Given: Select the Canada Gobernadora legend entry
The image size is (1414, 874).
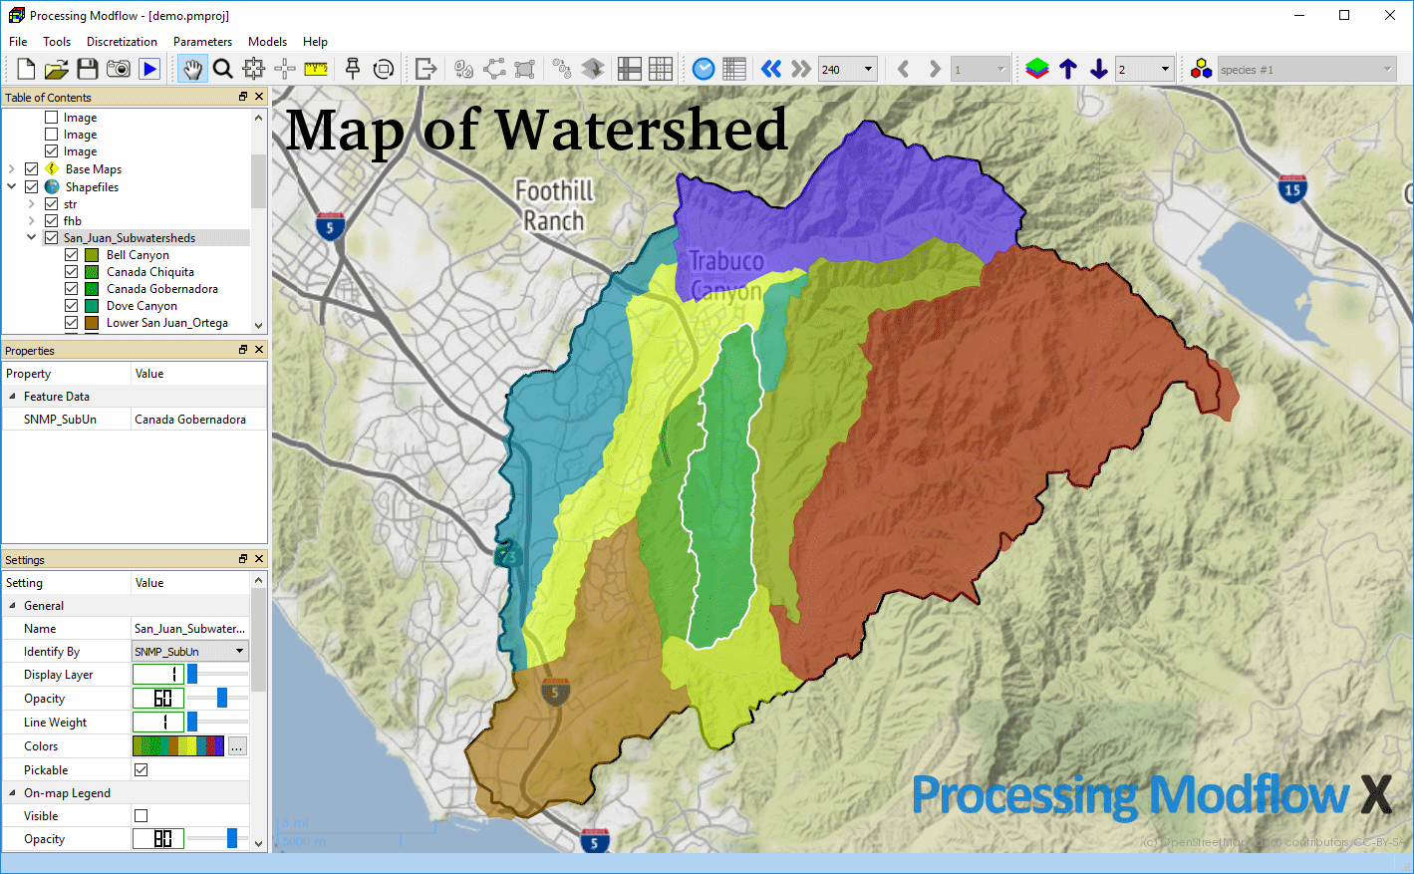Looking at the screenshot, I should (x=161, y=289).
